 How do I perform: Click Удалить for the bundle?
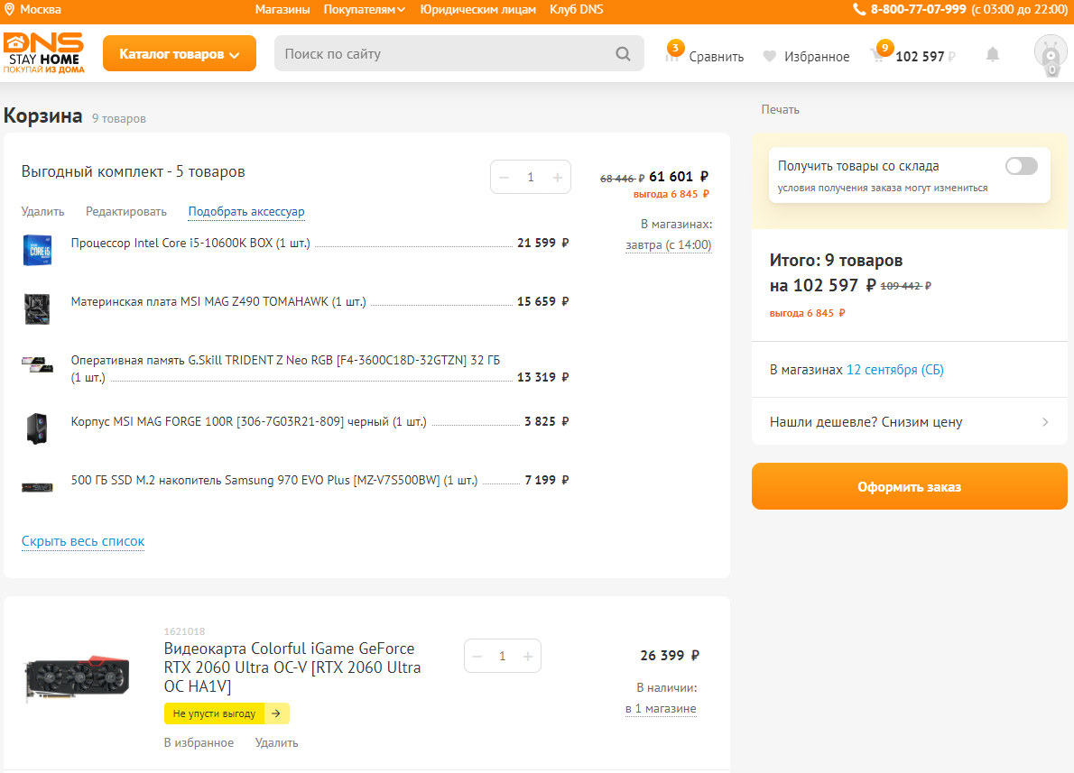pos(42,212)
